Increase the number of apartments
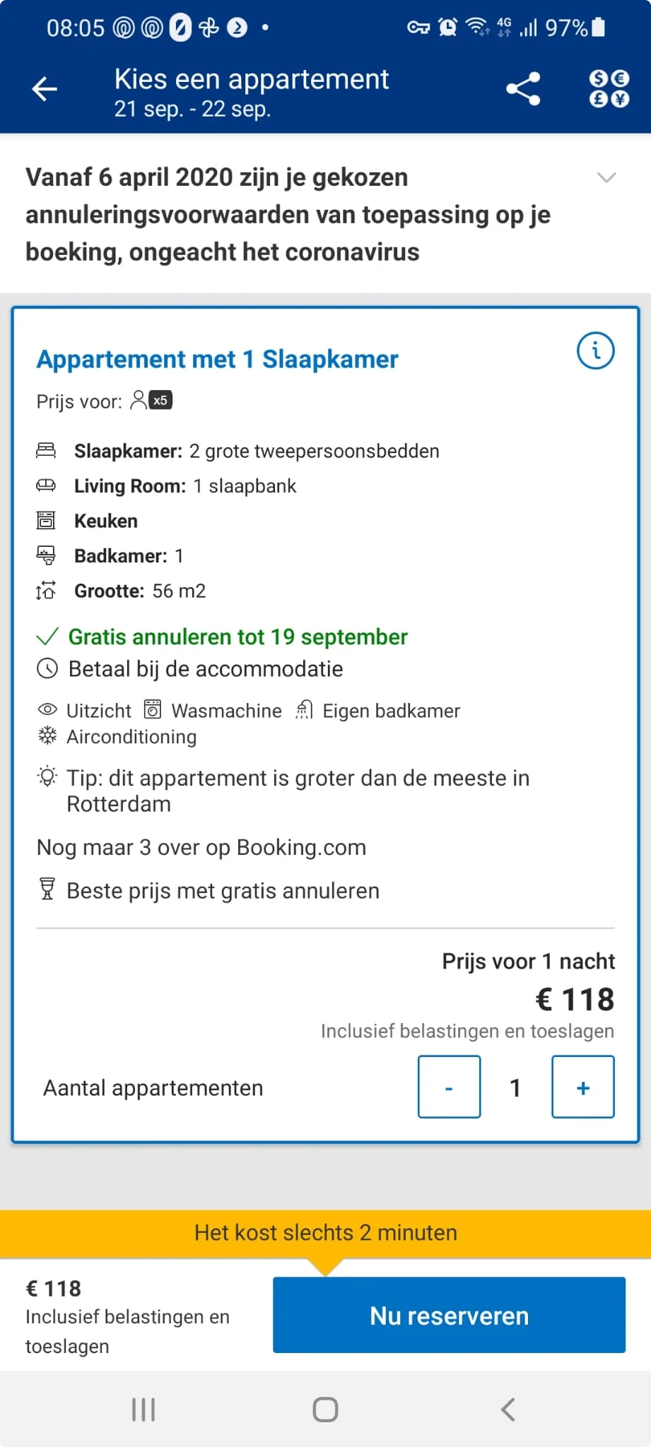651x1447 pixels. pos(582,1087)
